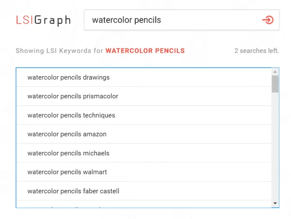Click the keyword list scrollbar thumb
The image size is (291, 219).
[x=275, y=84]
